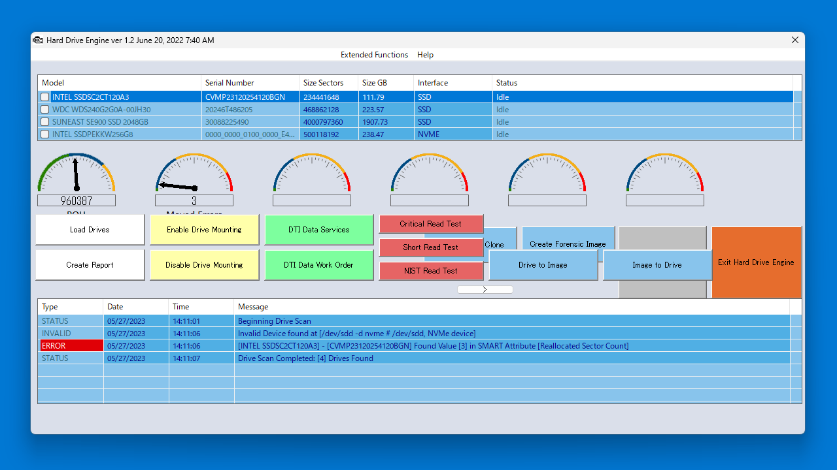Viewport: 837px width, 470px height.
Task: Click the 500118192 sectors cell
Action: click(328, 134)
